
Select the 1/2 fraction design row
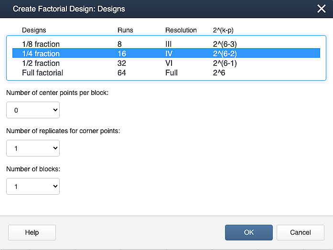pos(41,63)
